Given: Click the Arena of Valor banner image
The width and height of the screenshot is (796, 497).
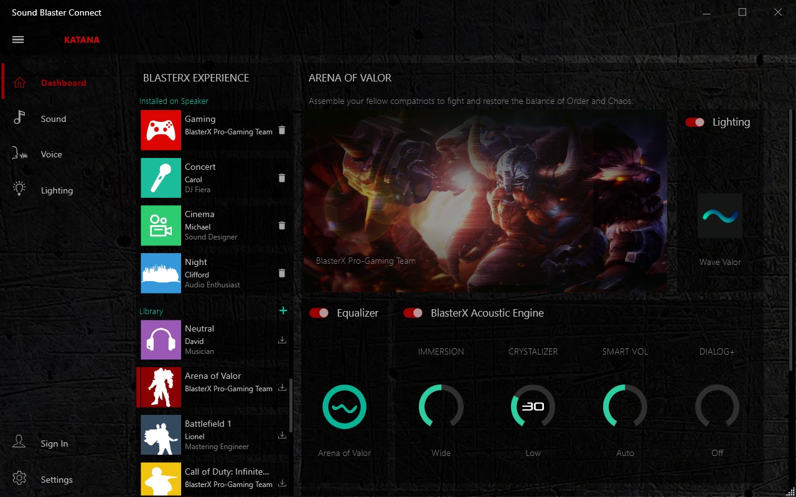Looking at the screenshot, I should [485, 201].
